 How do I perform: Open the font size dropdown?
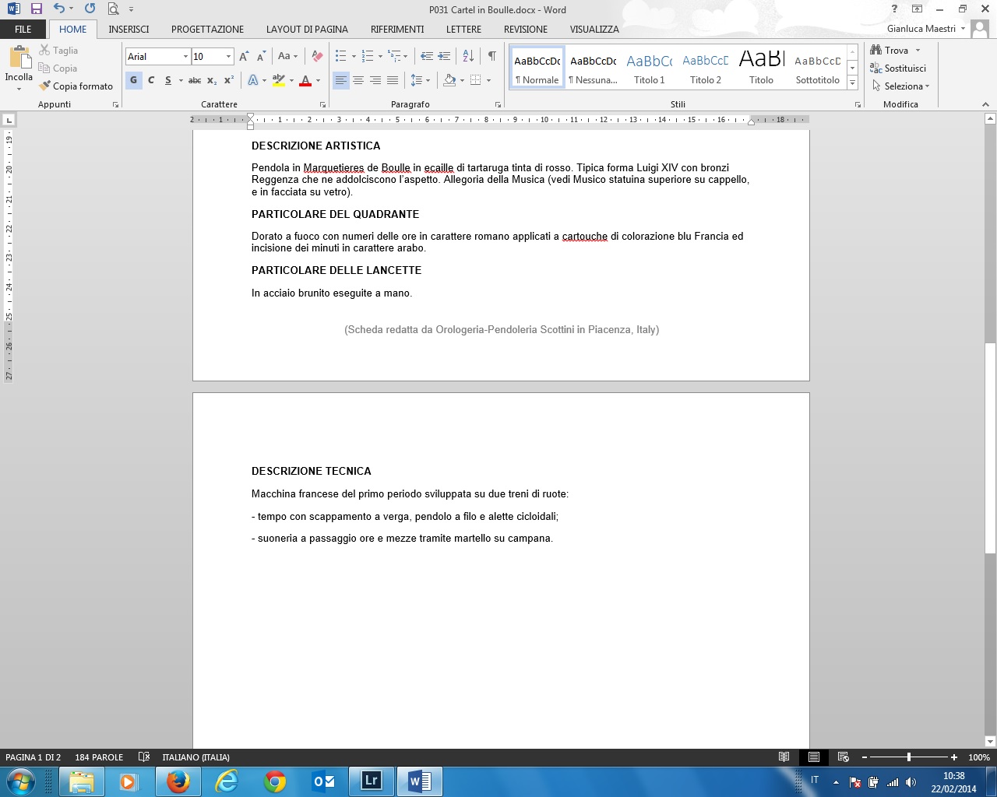point(228,57)
